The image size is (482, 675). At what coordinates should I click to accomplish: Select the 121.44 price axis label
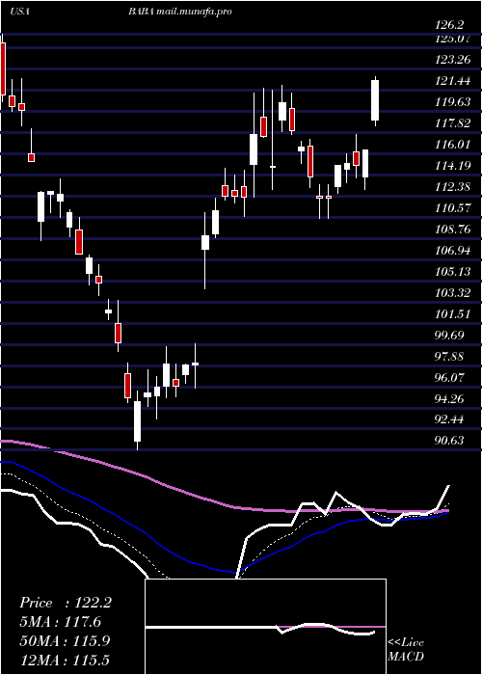pyautogui.click(x=452, y=80)
